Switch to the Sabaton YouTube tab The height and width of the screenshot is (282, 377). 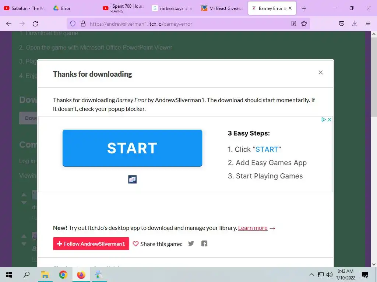point(25,8)
